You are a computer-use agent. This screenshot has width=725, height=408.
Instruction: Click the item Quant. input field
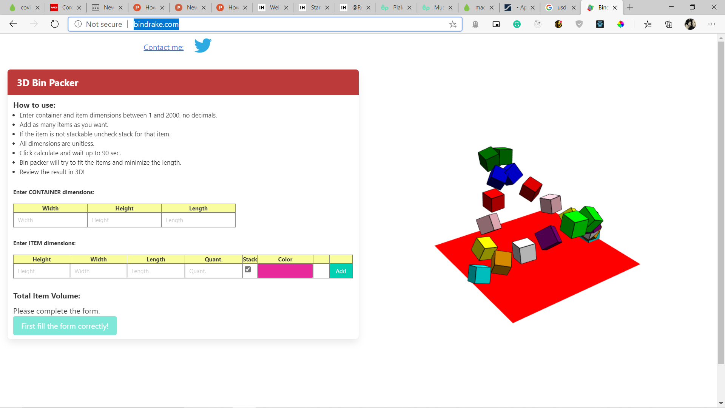(213, 271)
